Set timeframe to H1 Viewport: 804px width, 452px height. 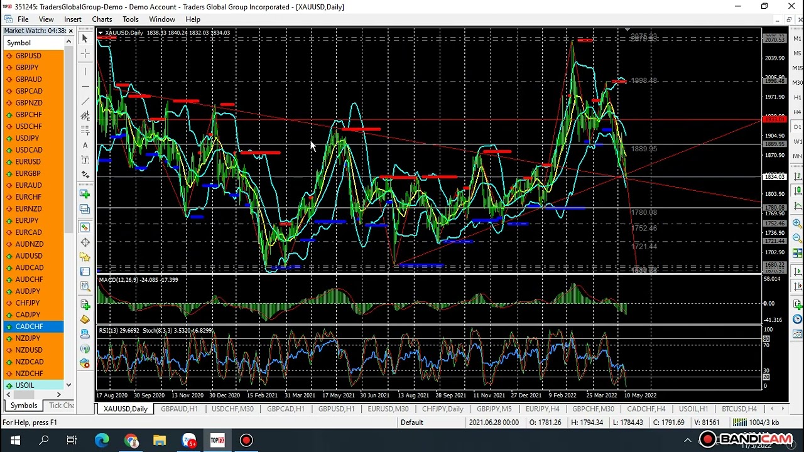tap(797, 97)
